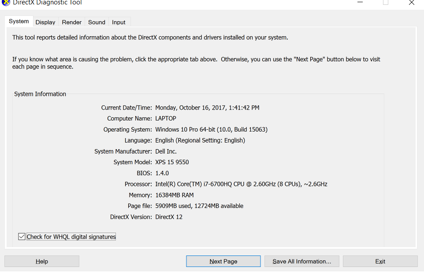
Task: Click the BIOS version 1.4.0
Action: click(x=162, y=173)
